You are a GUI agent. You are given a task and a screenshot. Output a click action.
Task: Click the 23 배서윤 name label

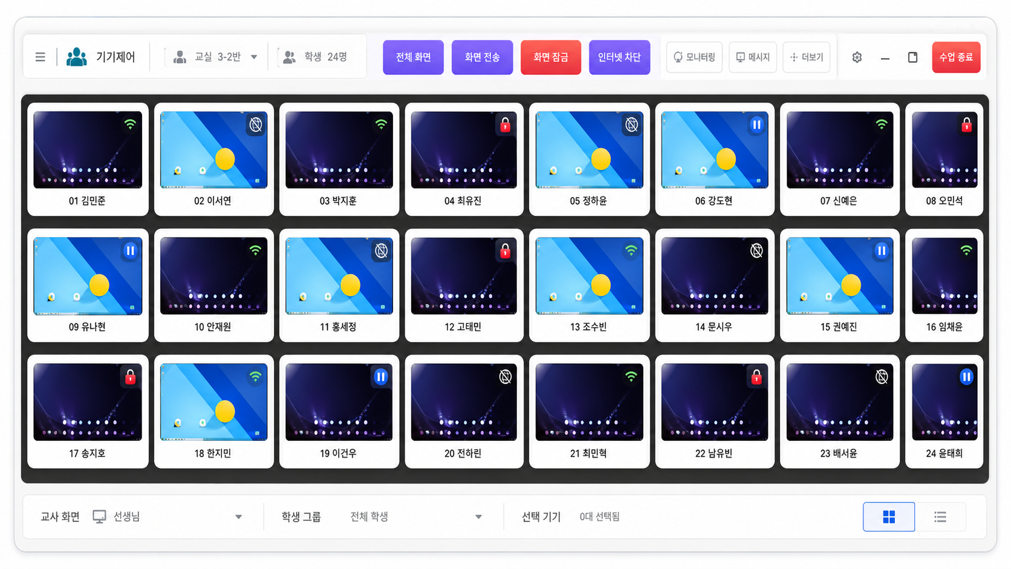[x=839, y=454]
